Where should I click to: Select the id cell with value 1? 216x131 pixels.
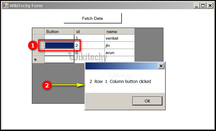[89, 38]
